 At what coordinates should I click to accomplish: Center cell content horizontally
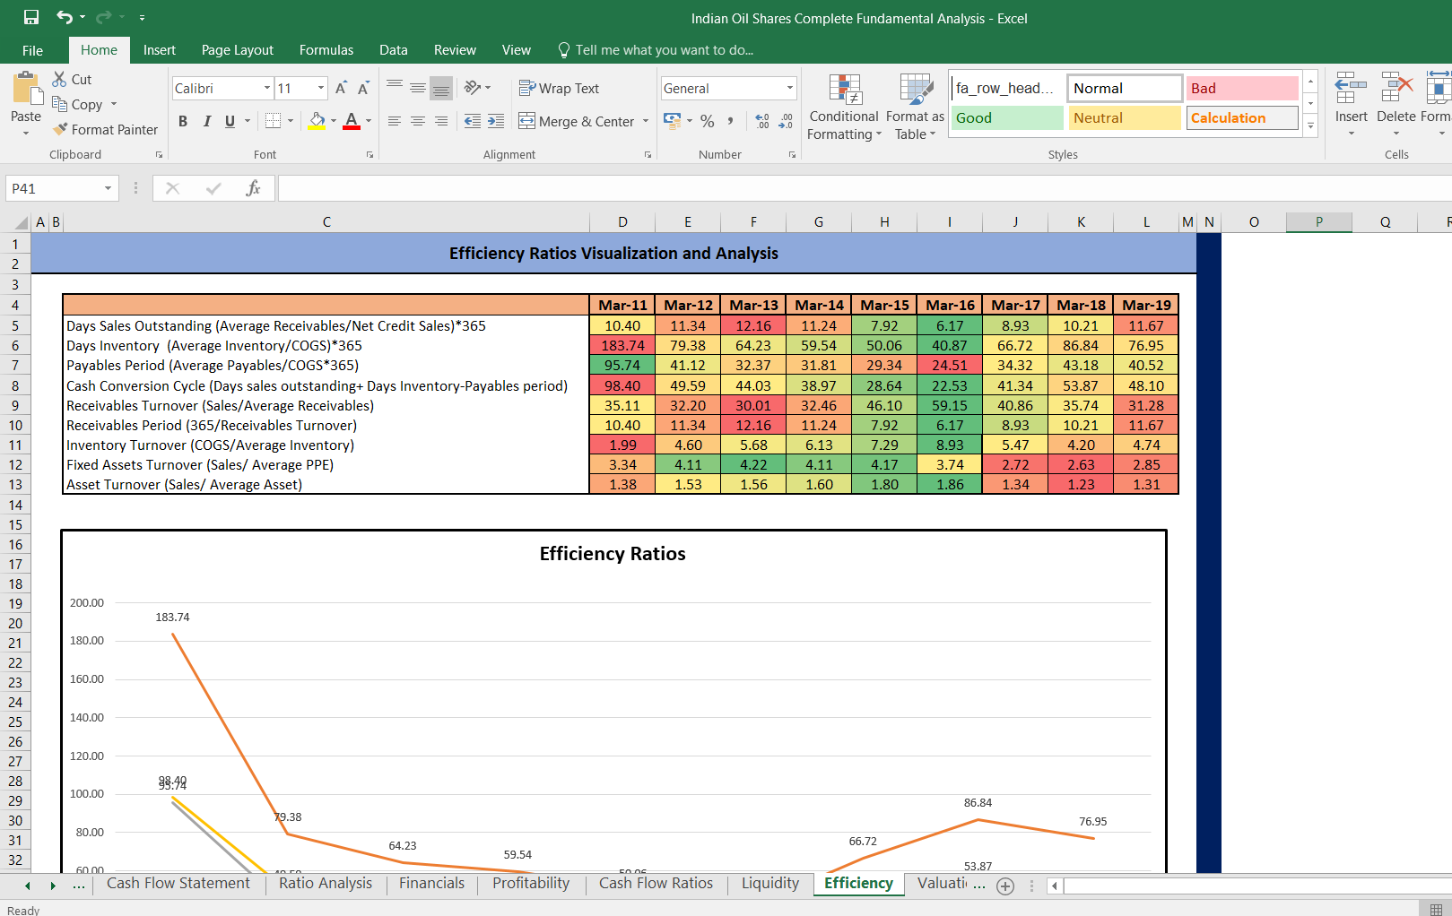(418, 121)
